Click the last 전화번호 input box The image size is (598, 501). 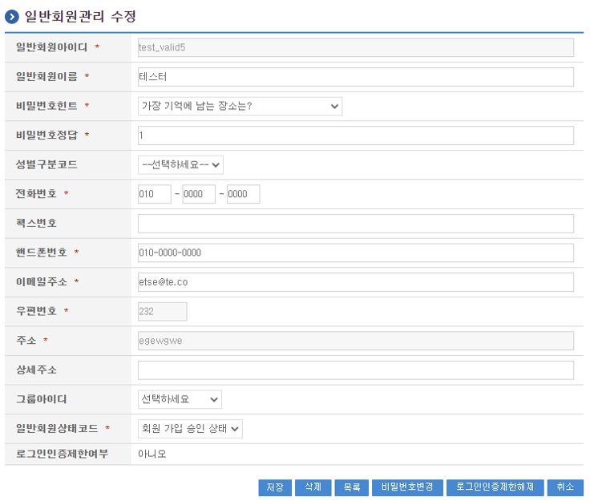243,194
